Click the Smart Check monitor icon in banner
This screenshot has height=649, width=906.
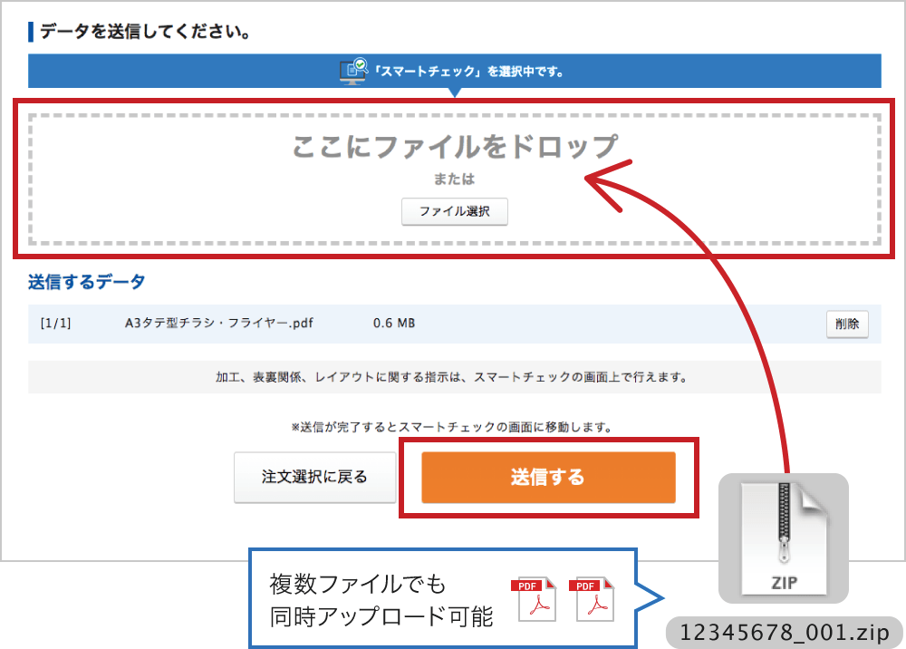352,70
